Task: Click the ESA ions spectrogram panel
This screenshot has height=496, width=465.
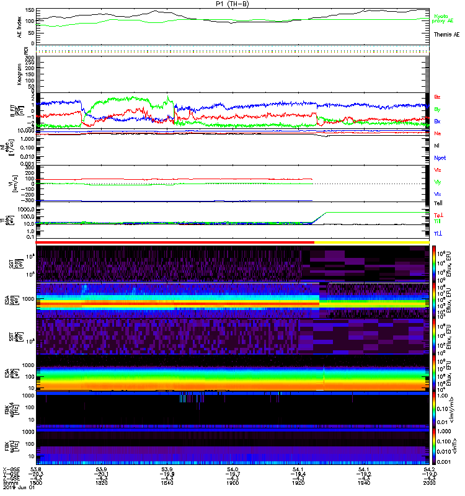Action: coord(232,301)
